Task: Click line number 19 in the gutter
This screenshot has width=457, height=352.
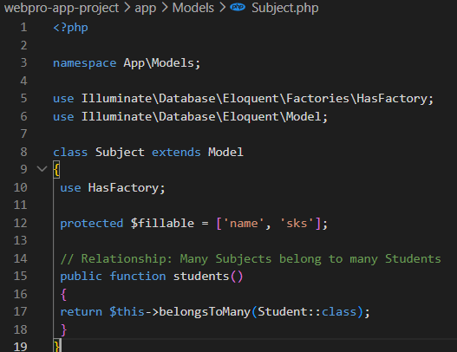Action: click(21, 347)
